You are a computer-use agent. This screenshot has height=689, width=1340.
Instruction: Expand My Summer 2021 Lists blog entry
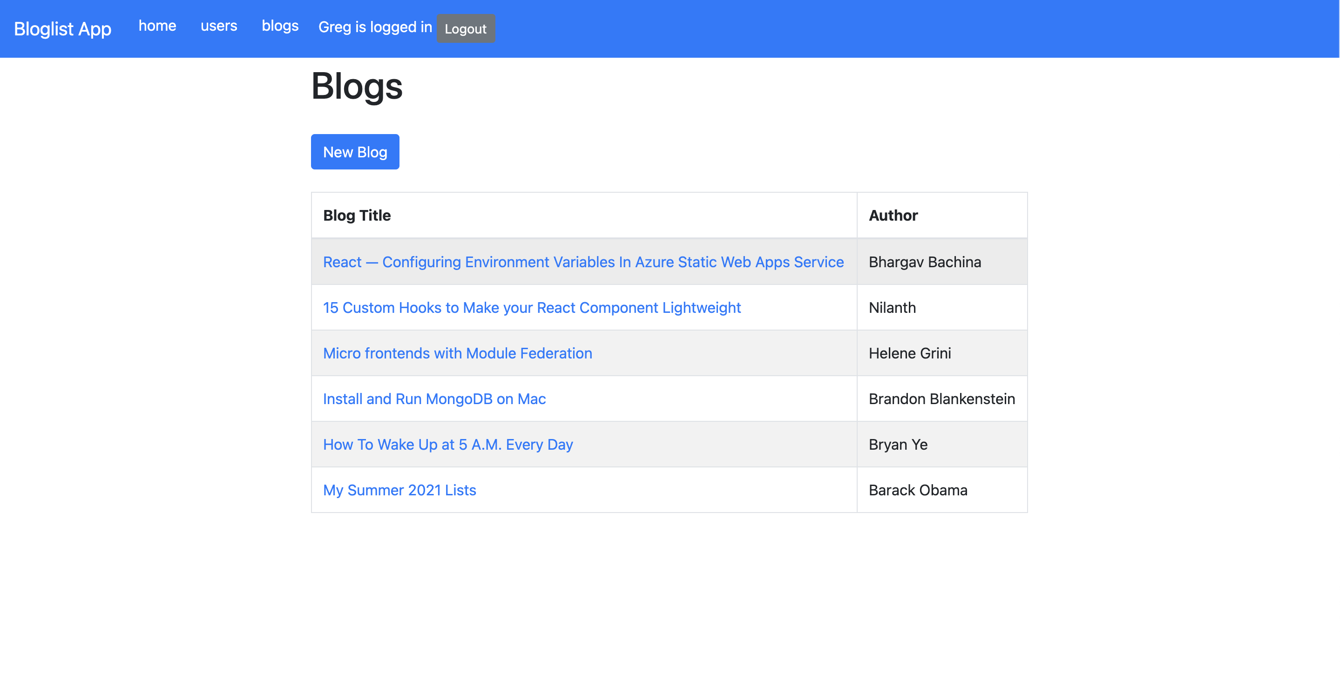point(400,490)
